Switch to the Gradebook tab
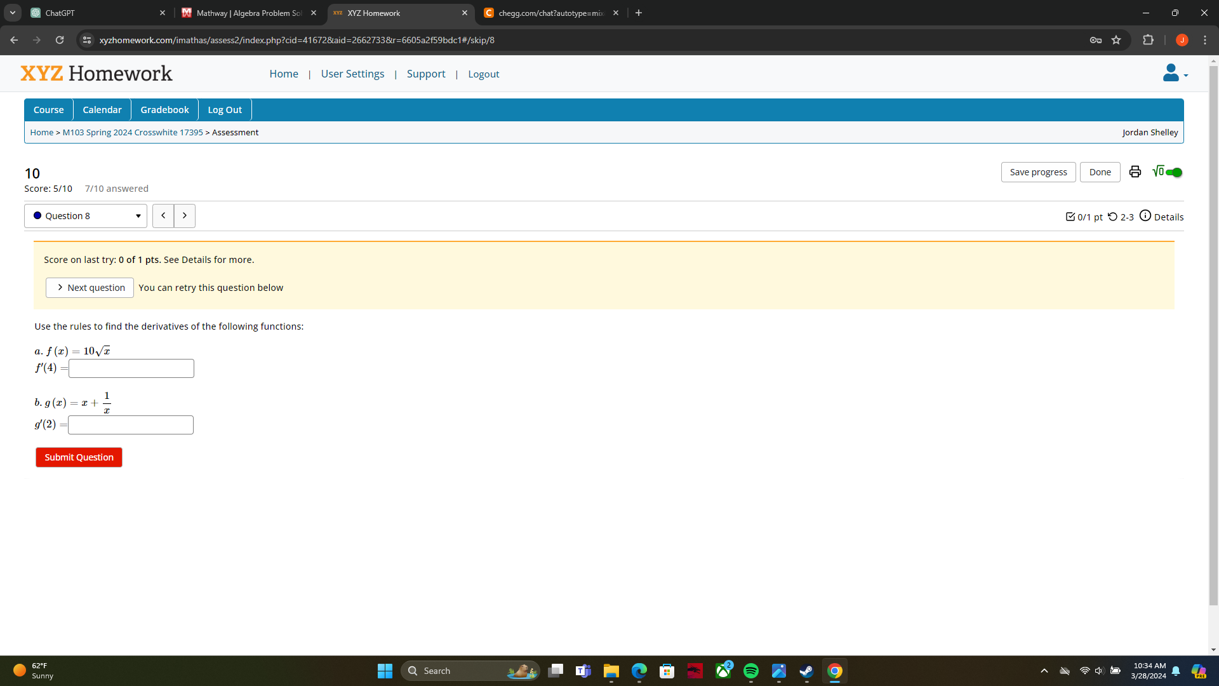Viewport: 1219px width, 686px height. coord(164,109)
